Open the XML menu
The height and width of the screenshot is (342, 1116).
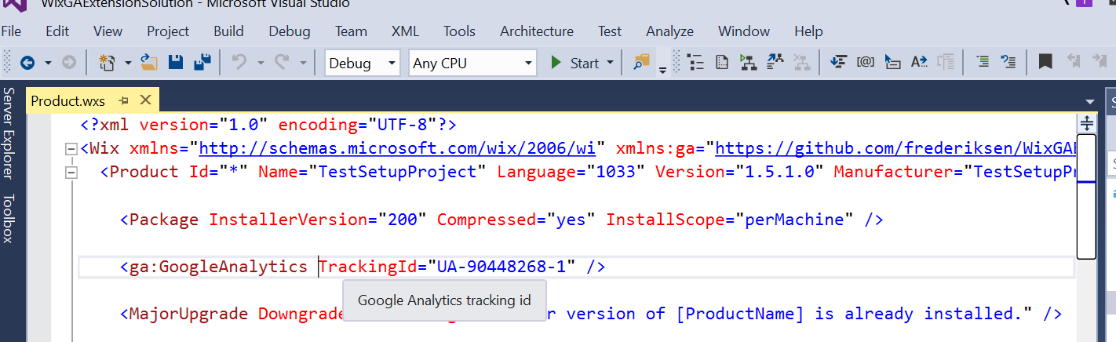click(405, 31)
